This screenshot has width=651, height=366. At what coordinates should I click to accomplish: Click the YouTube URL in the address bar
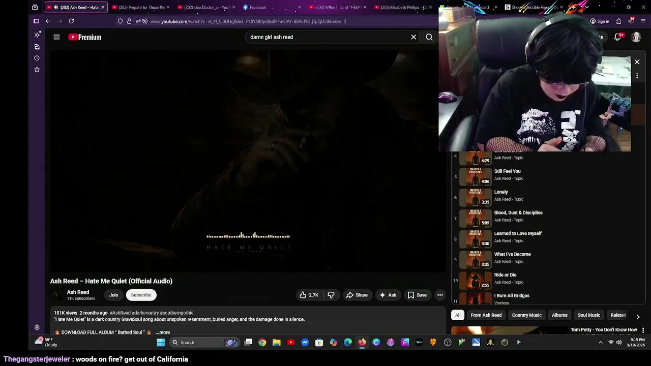pyautogui.click(x=248, y=21)
